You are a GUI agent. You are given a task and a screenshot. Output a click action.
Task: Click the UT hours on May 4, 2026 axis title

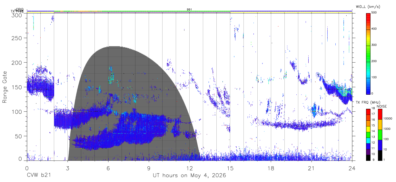pos(189,176)
